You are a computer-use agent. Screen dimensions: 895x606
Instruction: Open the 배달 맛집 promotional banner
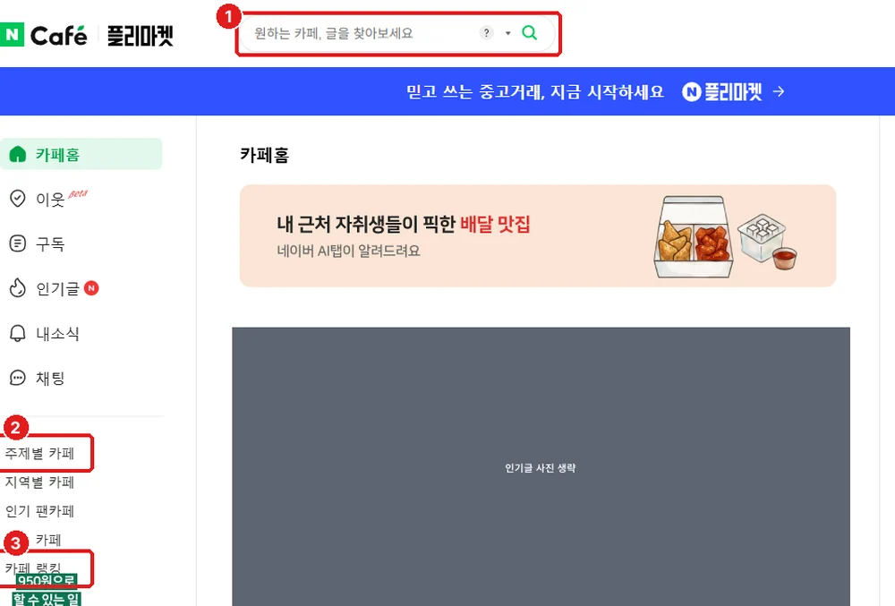pos(538,235)
